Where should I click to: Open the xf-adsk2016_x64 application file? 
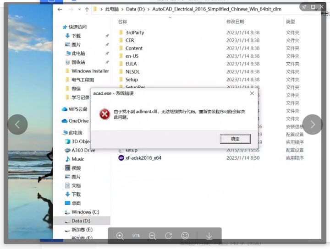pyautogui.click(x=143, y=158)
